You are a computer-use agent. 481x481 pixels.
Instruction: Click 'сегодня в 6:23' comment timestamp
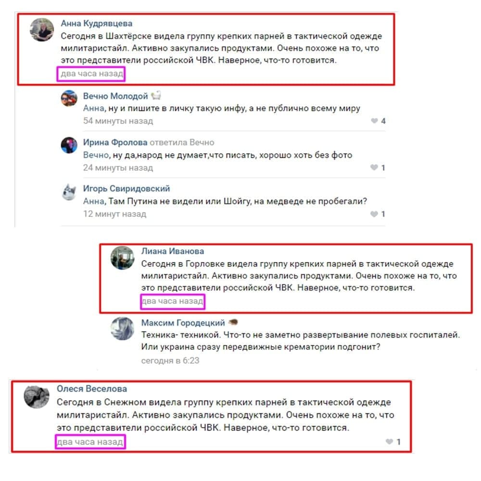[170, 360]
